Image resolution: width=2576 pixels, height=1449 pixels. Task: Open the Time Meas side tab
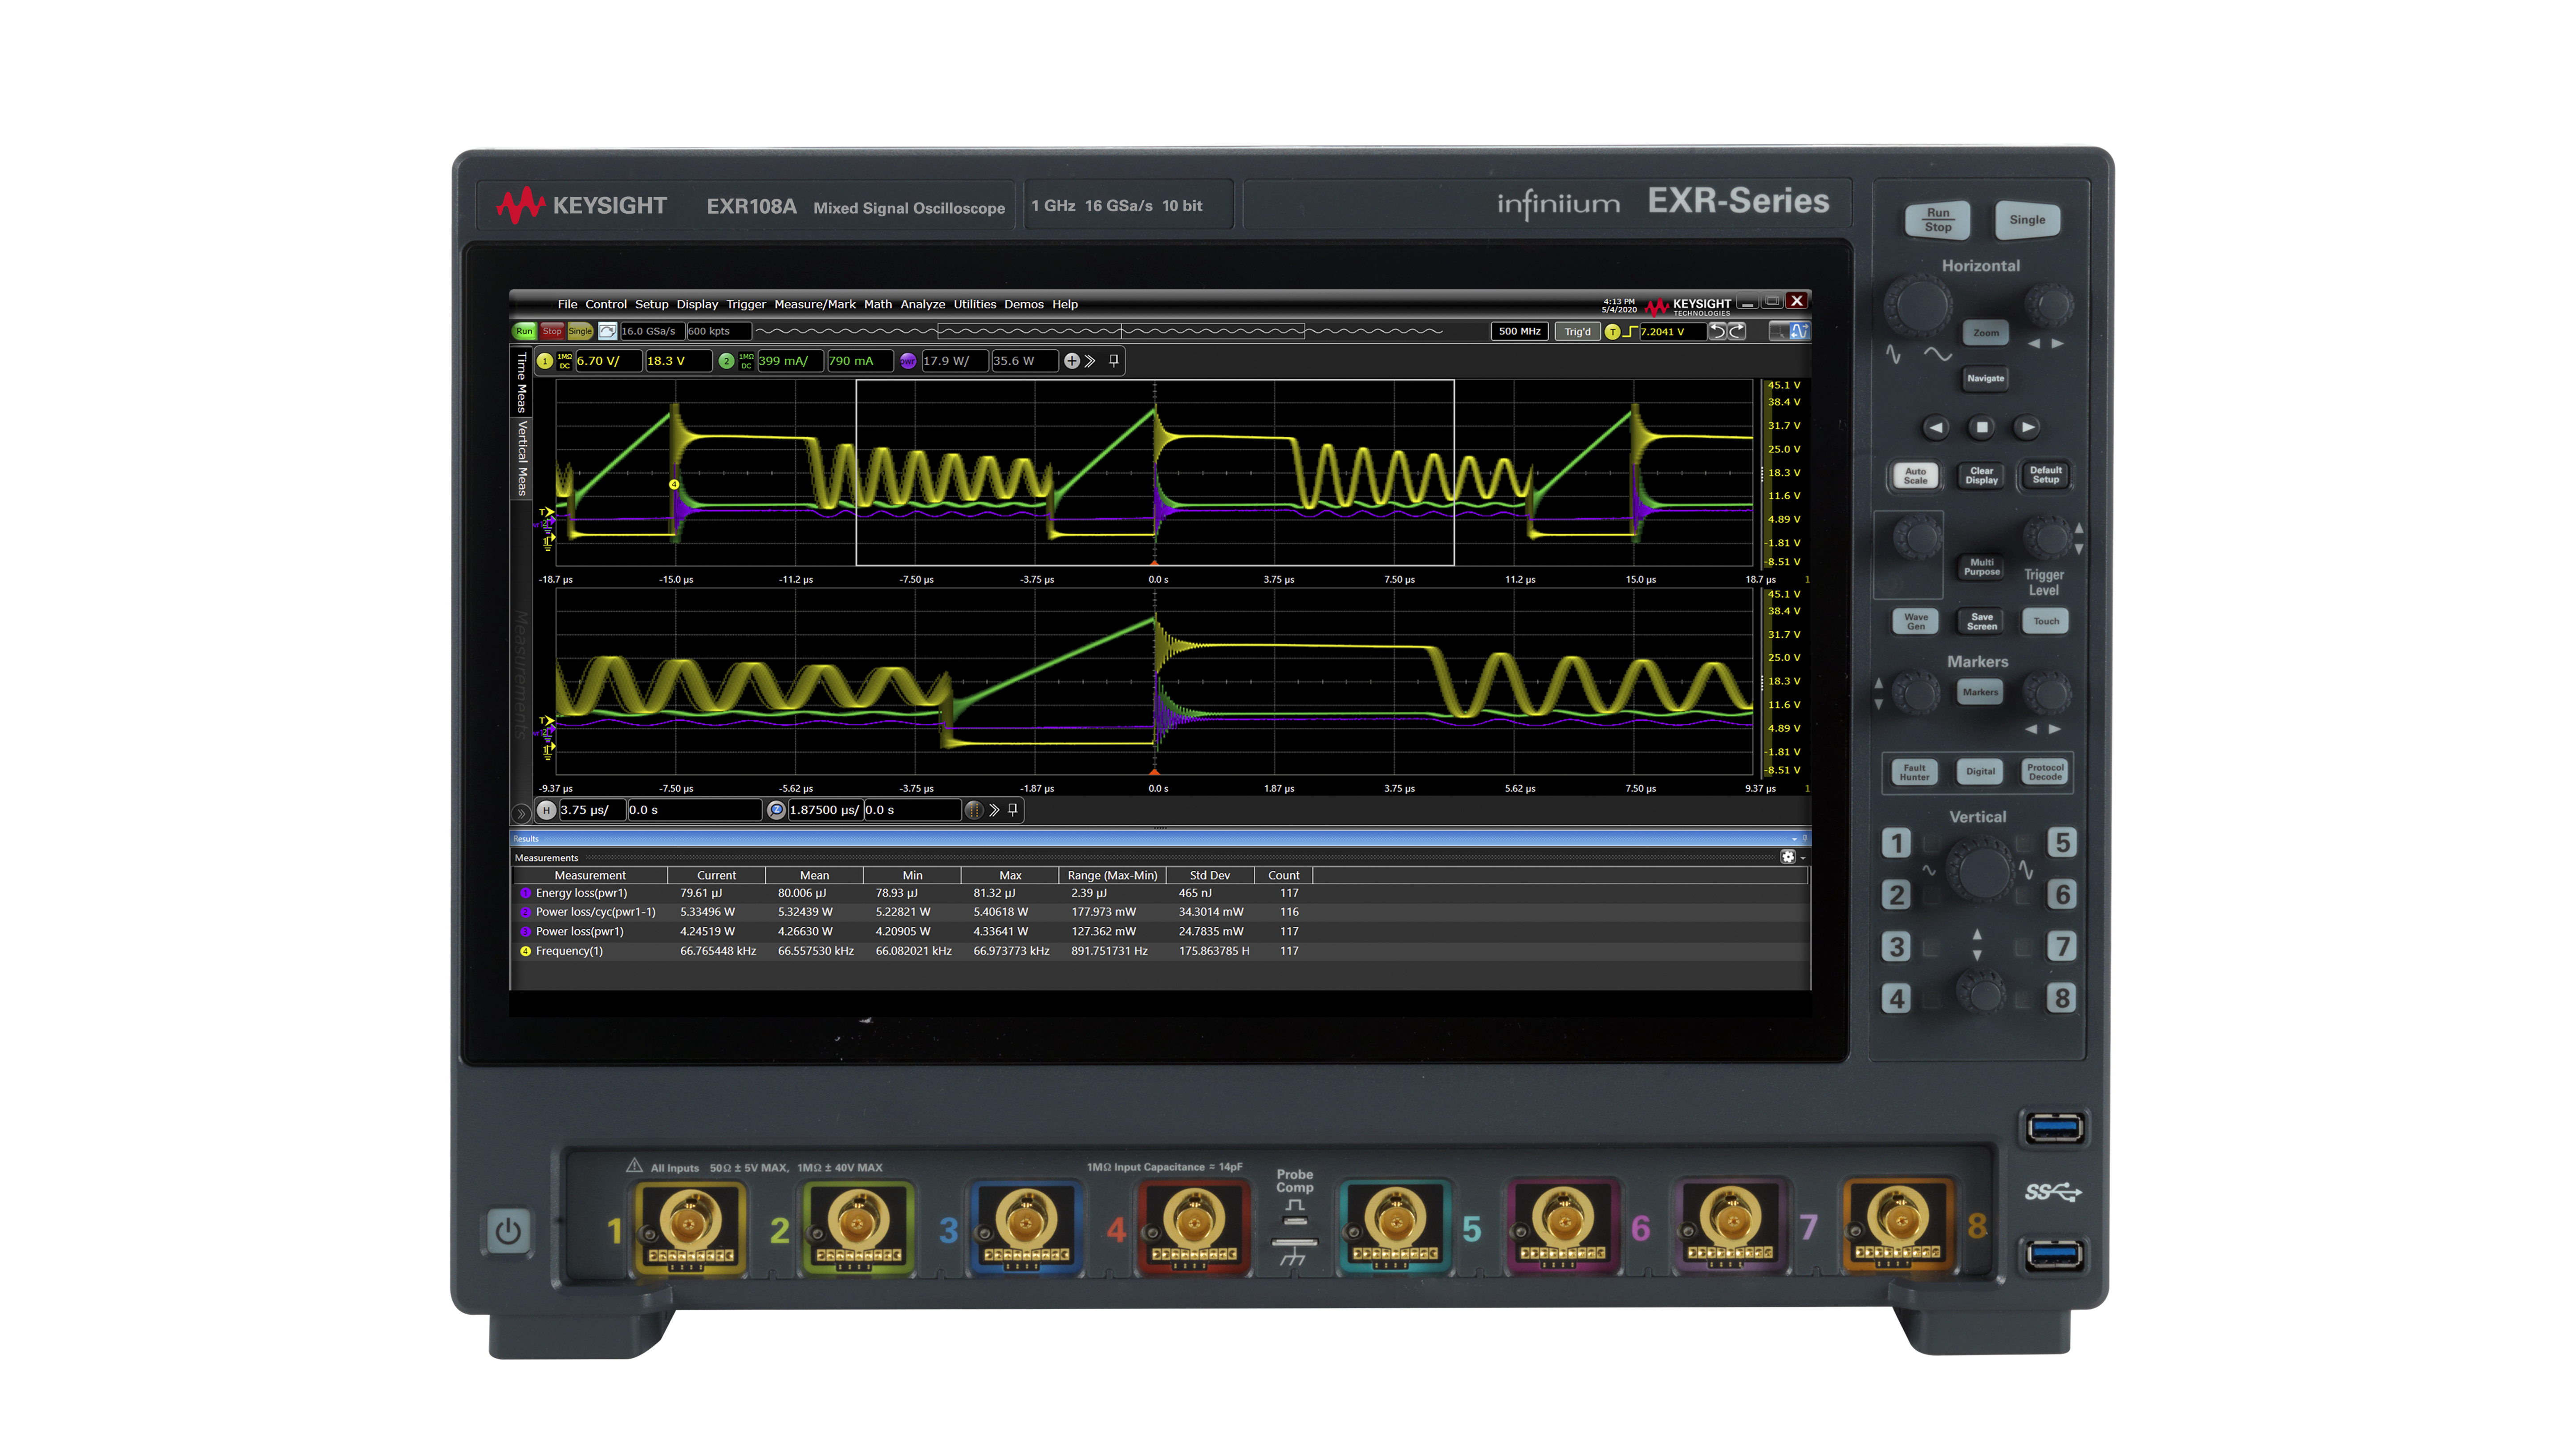521,382
